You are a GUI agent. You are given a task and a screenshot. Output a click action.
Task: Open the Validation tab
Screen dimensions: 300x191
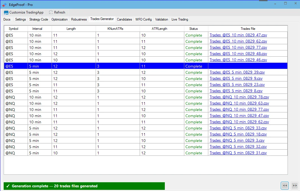[161, 19]
